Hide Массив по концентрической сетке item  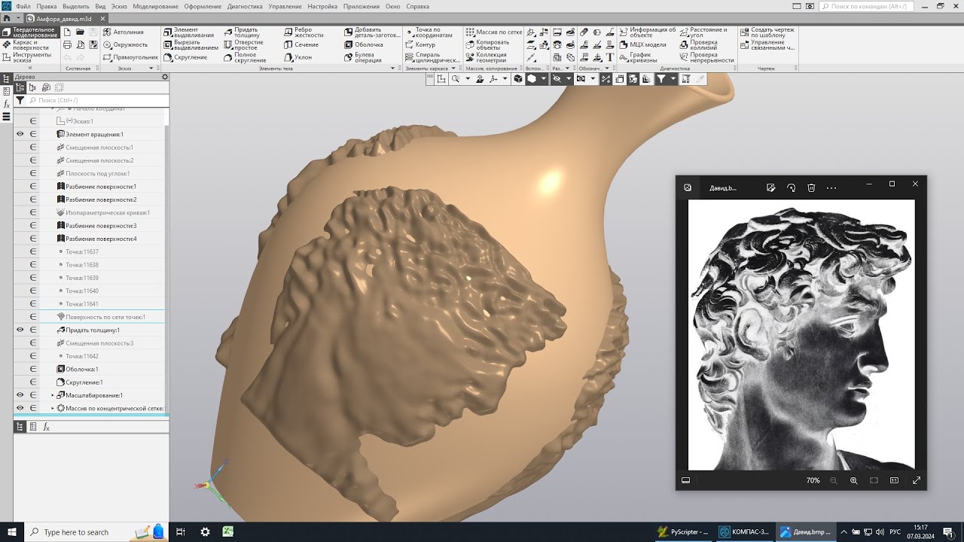pos(20,408)
